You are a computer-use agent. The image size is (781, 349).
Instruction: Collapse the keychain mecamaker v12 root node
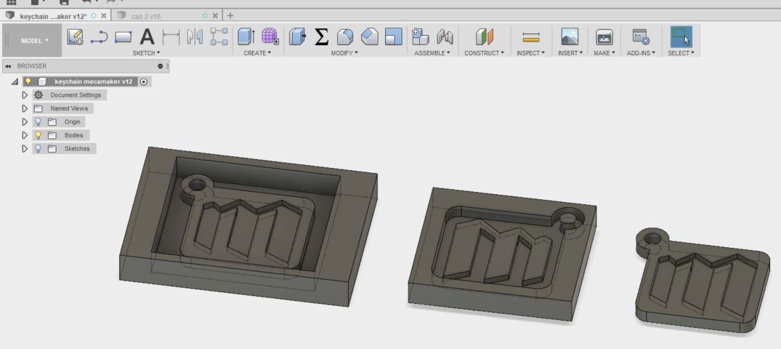[x=15, y=81]
